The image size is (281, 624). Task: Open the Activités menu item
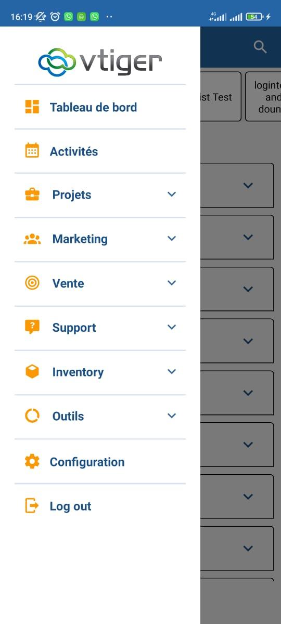100,151
